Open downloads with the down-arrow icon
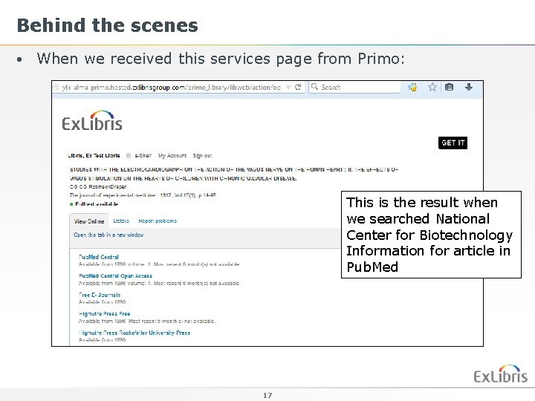Viewport: 535px width, 401px height. coord(469,87)
